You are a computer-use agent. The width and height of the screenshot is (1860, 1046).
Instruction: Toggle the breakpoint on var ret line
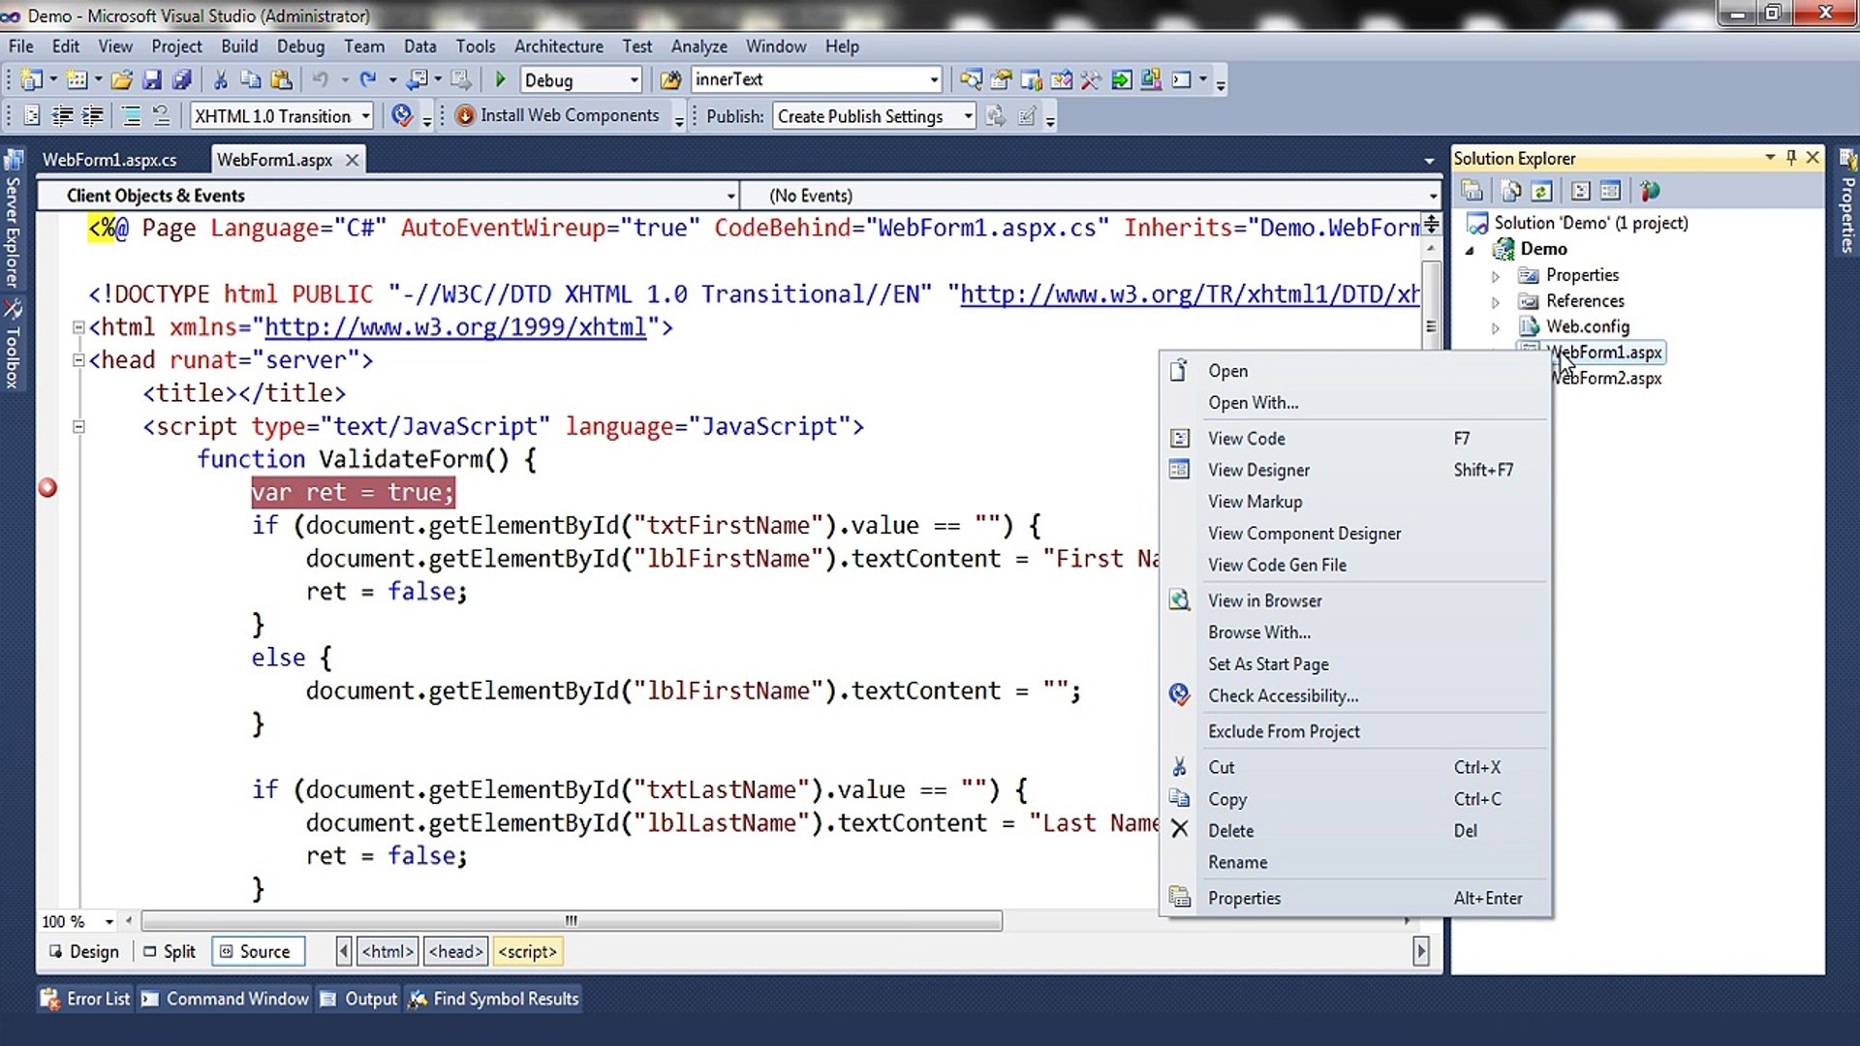47,488
